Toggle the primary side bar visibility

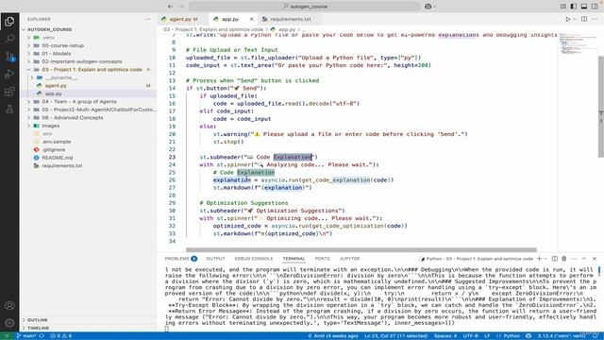point(574,7)
